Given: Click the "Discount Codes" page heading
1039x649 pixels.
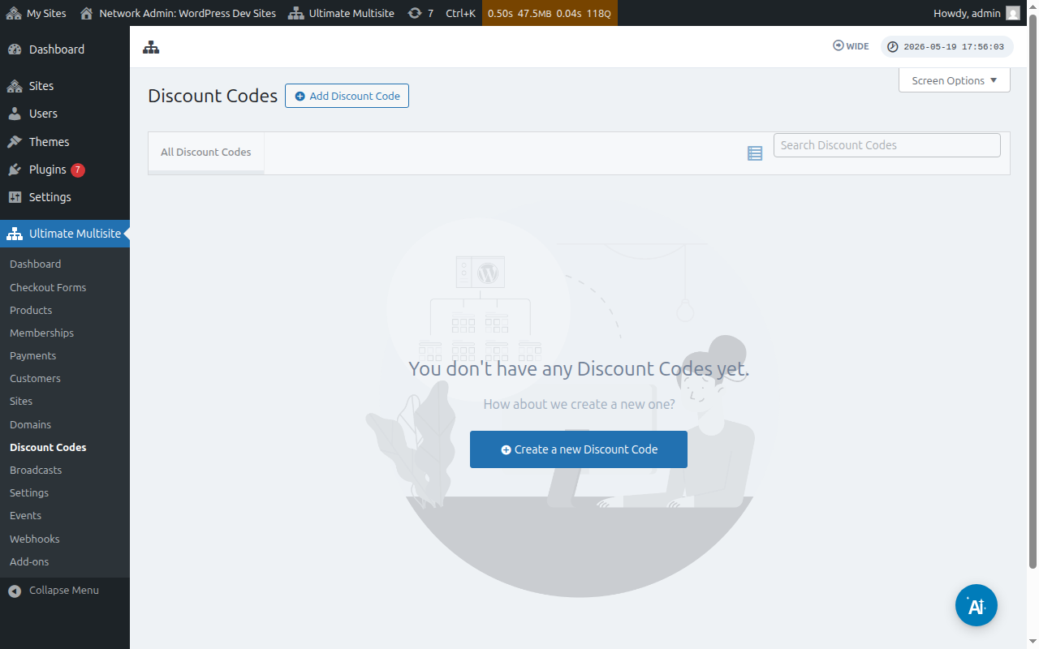Looking at the screenshot, I should [213, 96].
